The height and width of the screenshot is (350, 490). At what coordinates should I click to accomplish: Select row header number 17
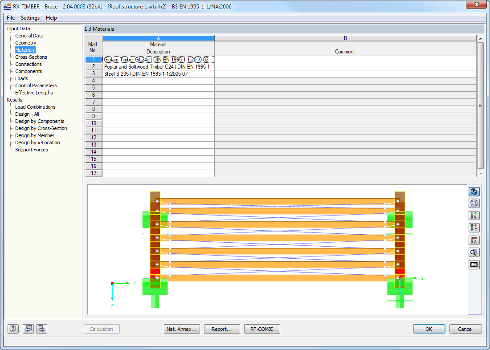pos(94,173)
